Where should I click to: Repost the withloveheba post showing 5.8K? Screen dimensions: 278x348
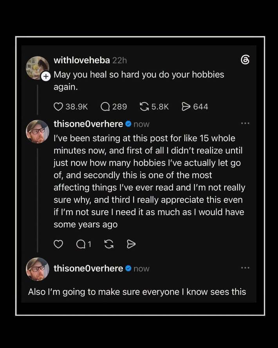click(144, 107)
